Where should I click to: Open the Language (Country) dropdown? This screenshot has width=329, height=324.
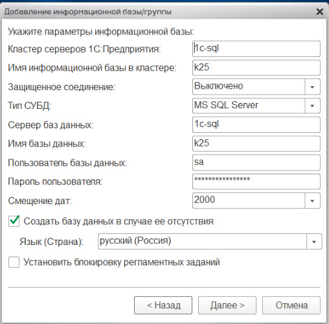[314, 241]
